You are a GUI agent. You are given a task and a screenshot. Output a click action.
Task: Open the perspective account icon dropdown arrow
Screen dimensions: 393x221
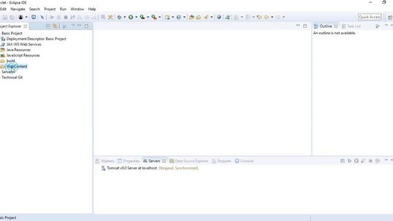pyautogui.click(x=26, y=17)
